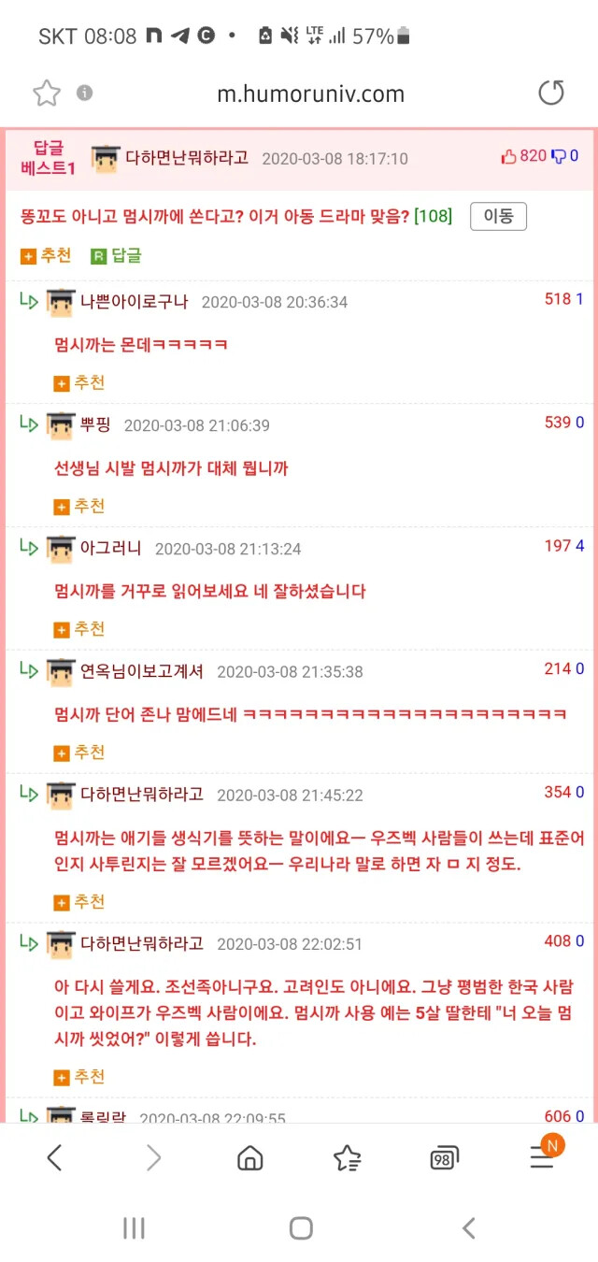The height and width of the screenshot is (1262, 598).
Task: Tap the thumbs-down icon showing 0
Action: pyautogui.click(x=559, y=156)
